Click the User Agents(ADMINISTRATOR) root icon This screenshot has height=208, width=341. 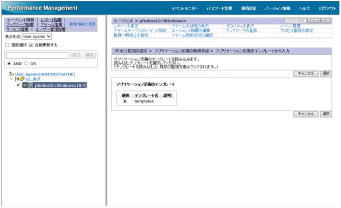point(12,74)
